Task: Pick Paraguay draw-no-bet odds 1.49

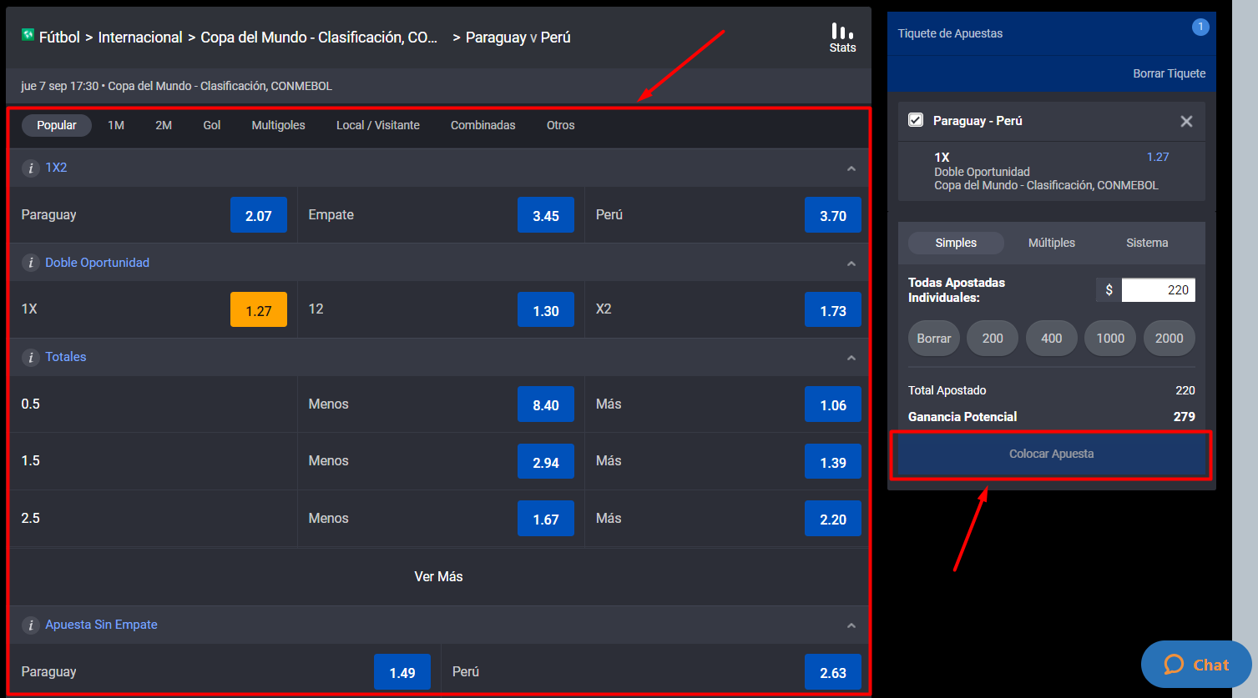Action: pos(402,672)
